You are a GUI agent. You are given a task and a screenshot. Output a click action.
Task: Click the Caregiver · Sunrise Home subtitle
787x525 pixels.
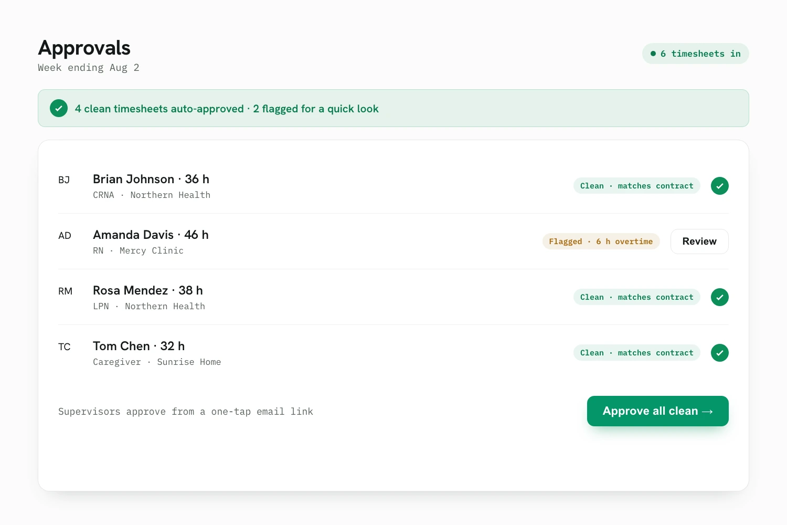pos(157,362)
